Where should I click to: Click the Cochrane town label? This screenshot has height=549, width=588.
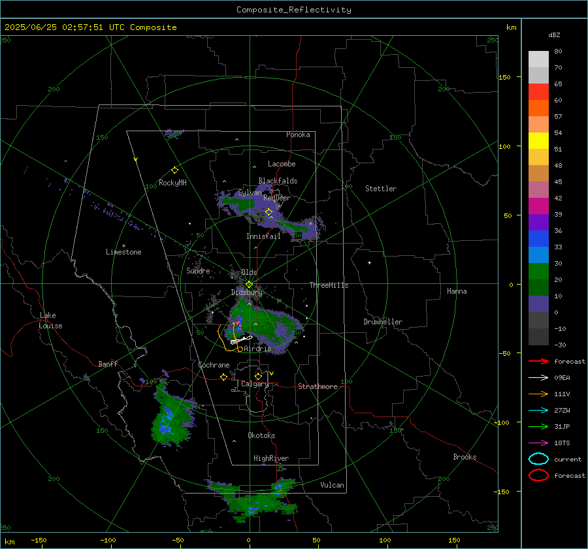[214, 365]
